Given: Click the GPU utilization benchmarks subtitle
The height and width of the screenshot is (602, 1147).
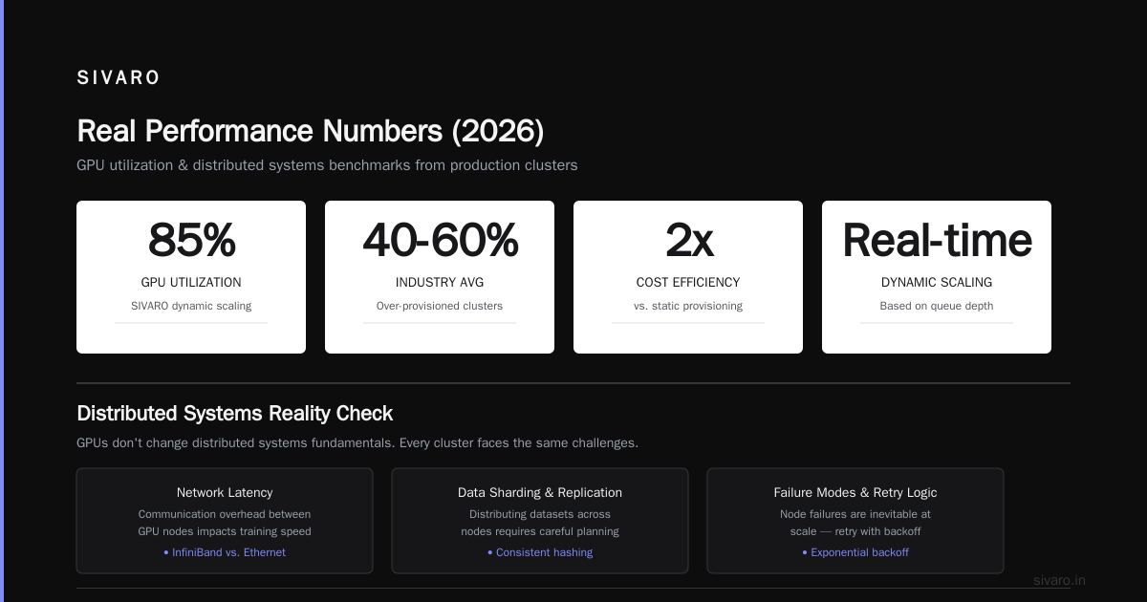Looking at the screenshot, I should click(327, 165).
